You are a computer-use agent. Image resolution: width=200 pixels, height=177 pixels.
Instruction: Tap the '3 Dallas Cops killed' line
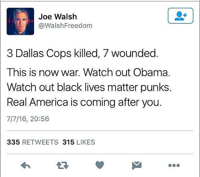tap(82, 54)
